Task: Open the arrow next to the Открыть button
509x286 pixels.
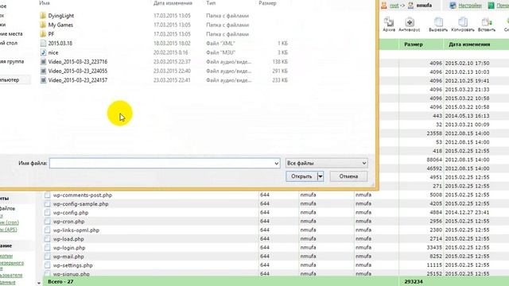Action: [321, 176]
